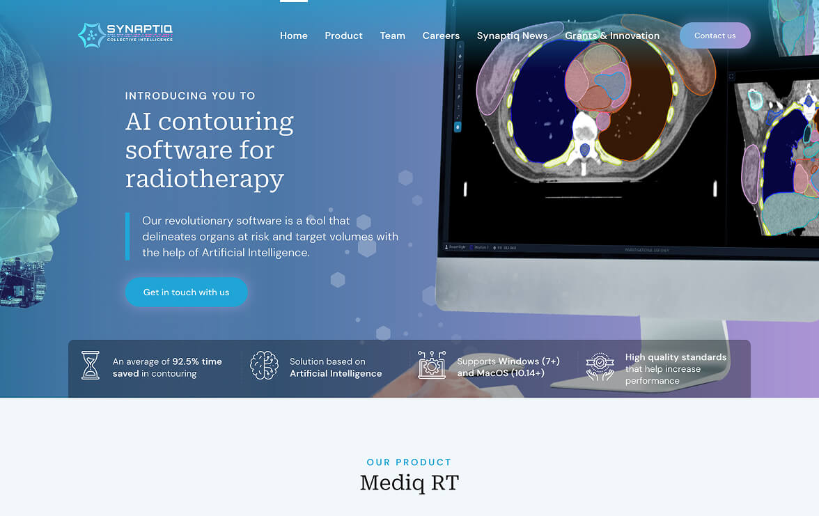Click the gear monitor OS support icon
This screenshot has width=819, height=516.
[432, 366]
